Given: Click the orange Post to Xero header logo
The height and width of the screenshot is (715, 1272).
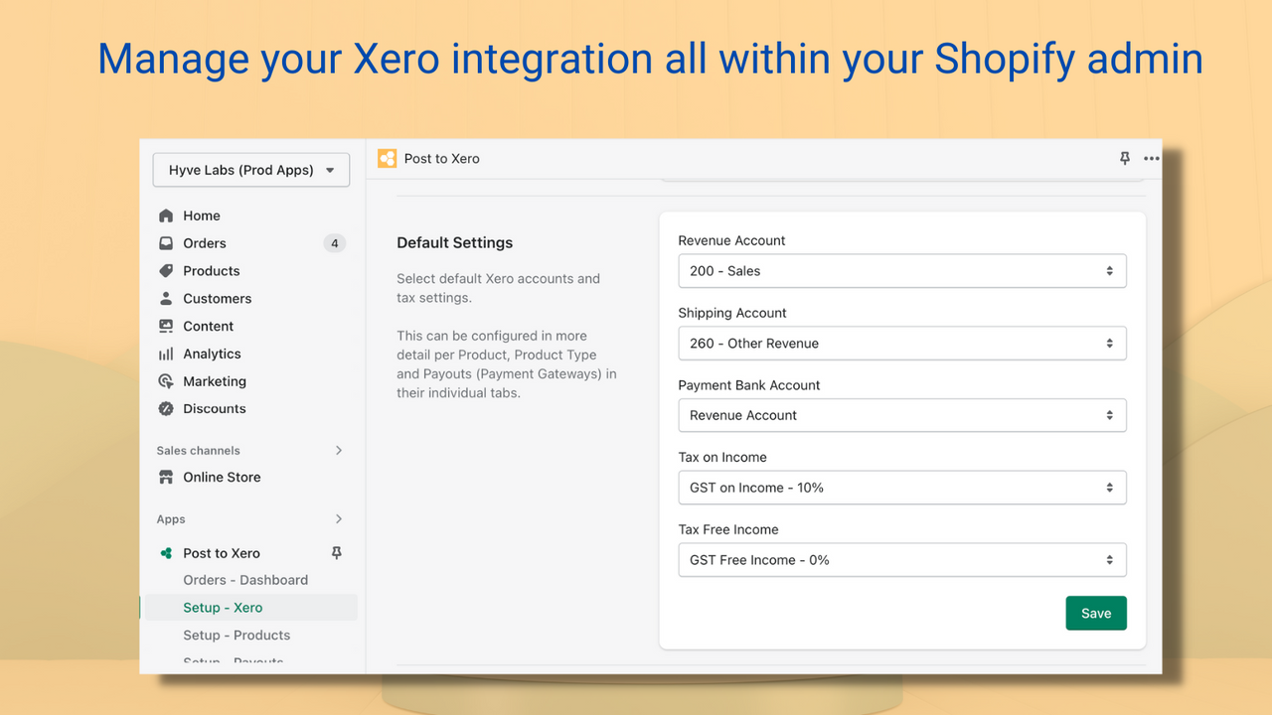Looking at the screenshot, I should coord(388,158).
